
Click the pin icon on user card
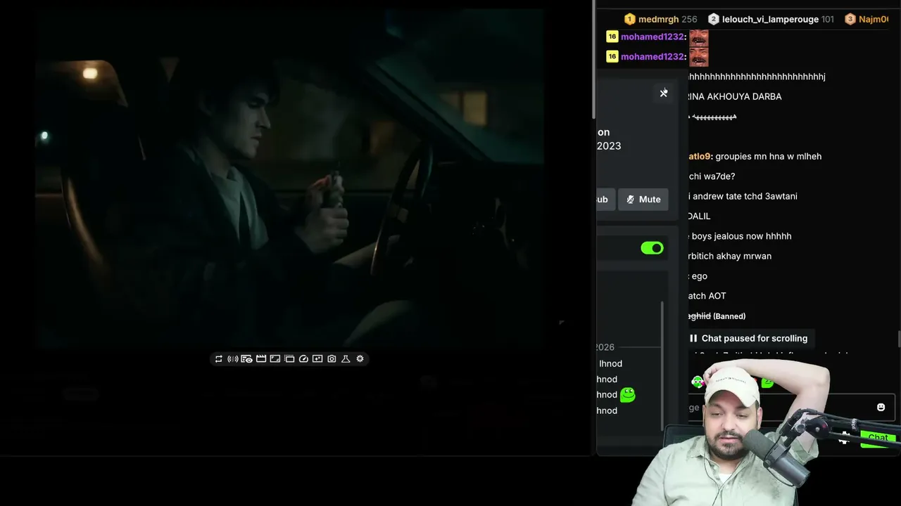[664, 93]
